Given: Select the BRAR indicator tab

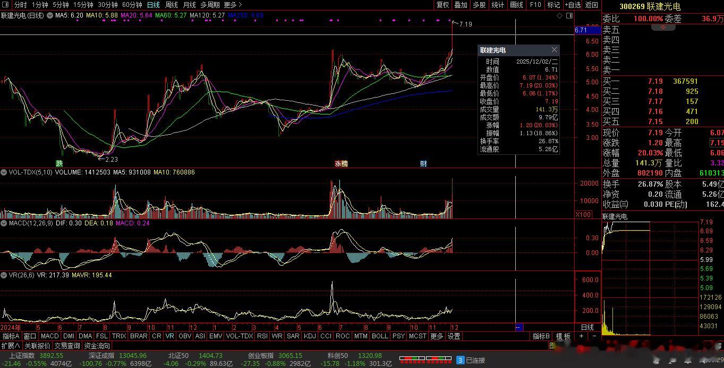Looking at the screenshot, I should (x=139, y=336).
